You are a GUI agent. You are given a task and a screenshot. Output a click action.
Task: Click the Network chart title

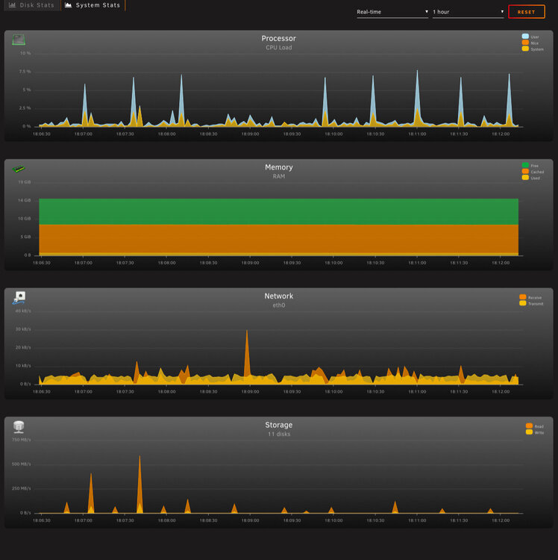pyautogui.click(x=279, y=296)
